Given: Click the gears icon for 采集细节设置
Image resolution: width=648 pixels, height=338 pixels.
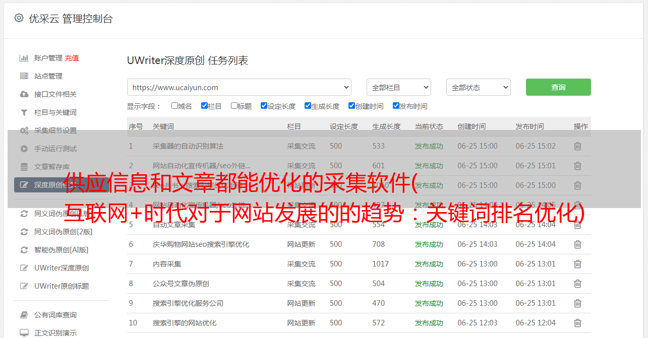Looking at the screenshot, I should click(24, 130).
